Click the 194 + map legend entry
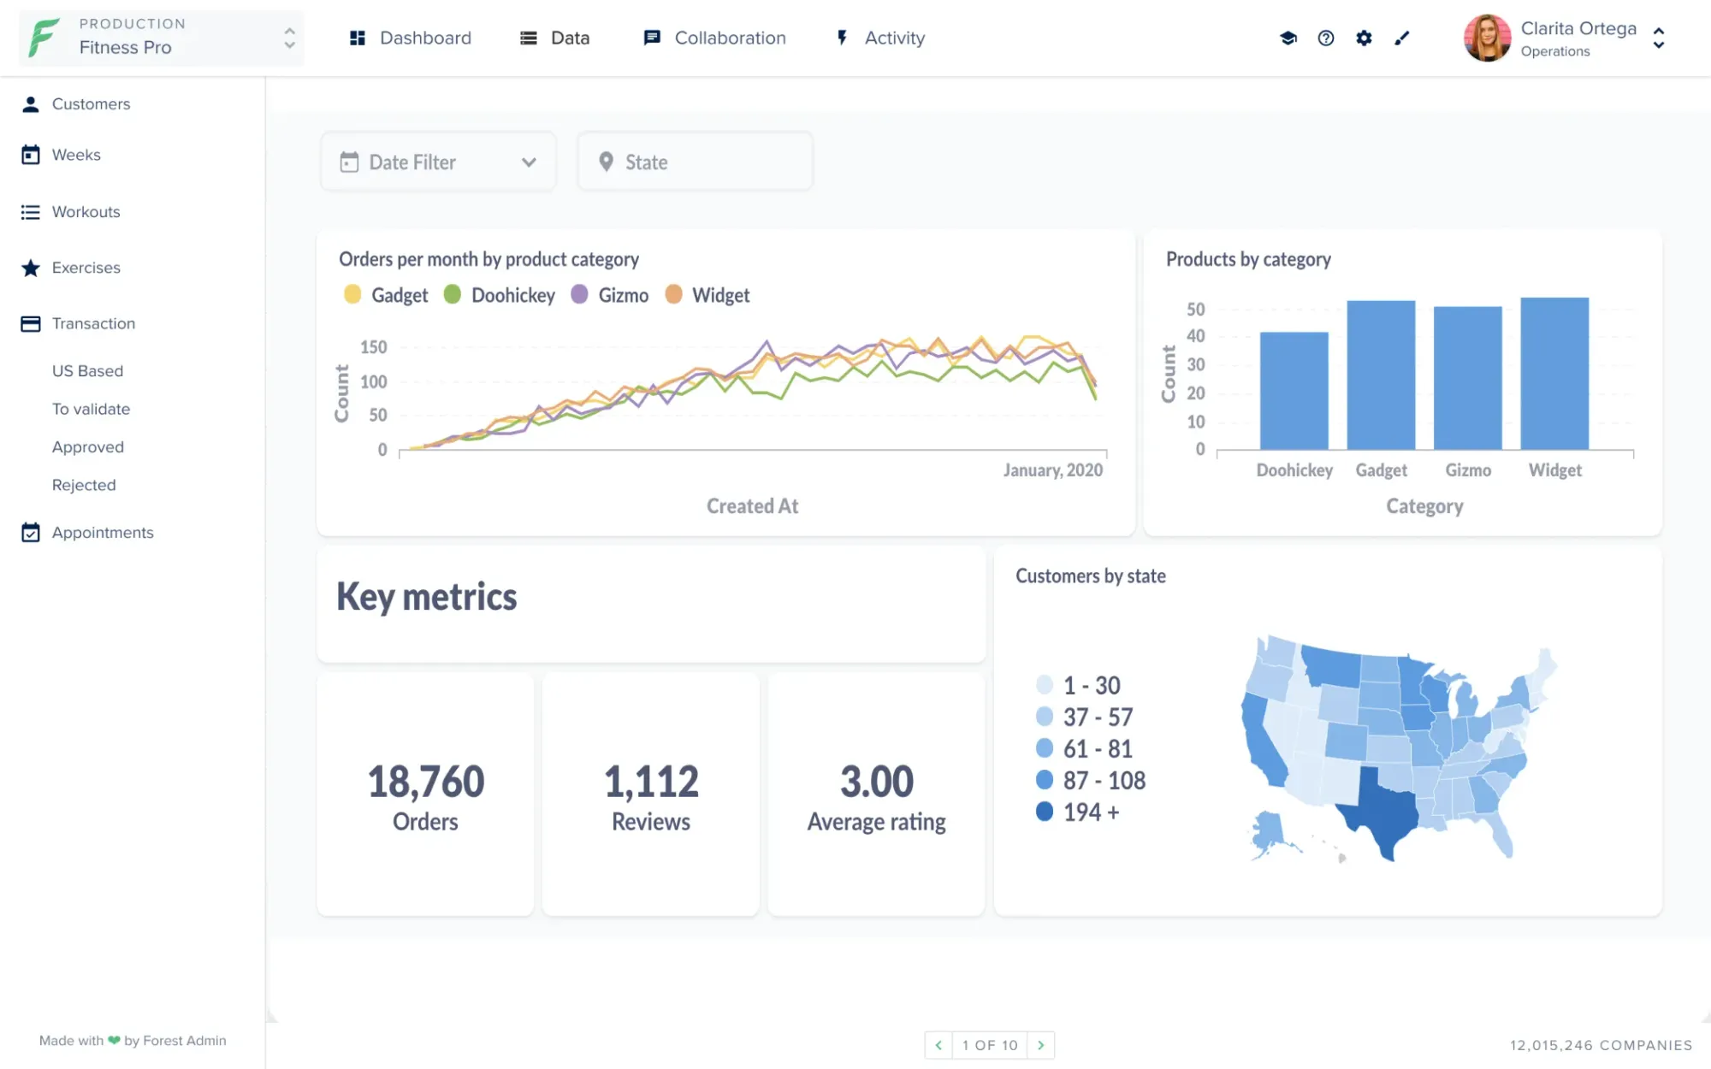1711x1069 pixels. 1077,812
